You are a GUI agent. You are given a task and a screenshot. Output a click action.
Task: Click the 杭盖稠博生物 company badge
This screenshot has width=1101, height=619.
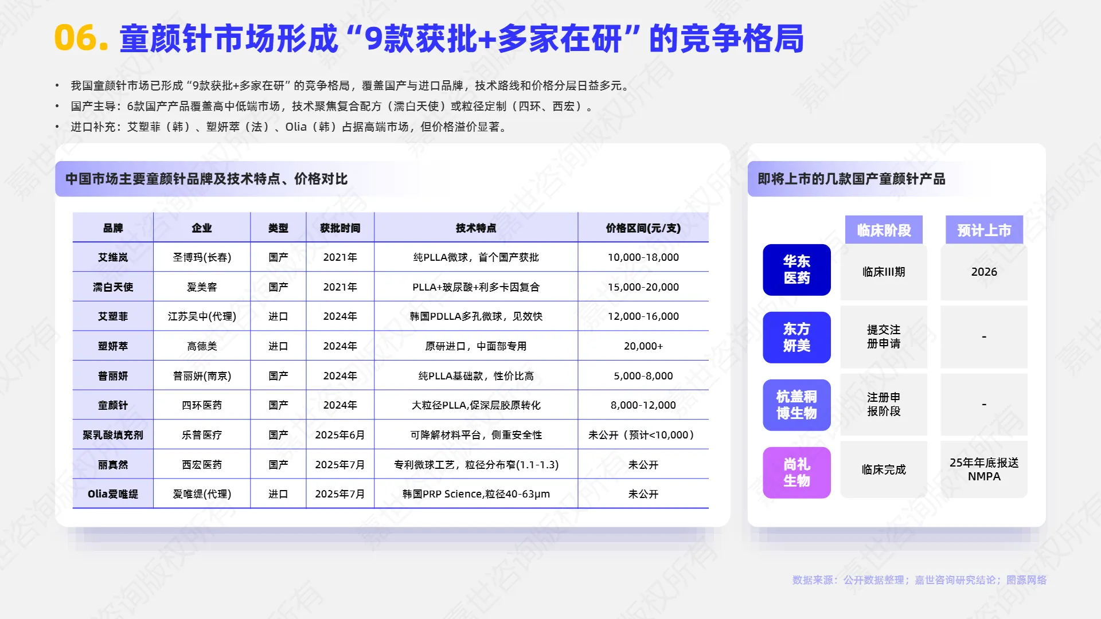(x=797, y=405)
